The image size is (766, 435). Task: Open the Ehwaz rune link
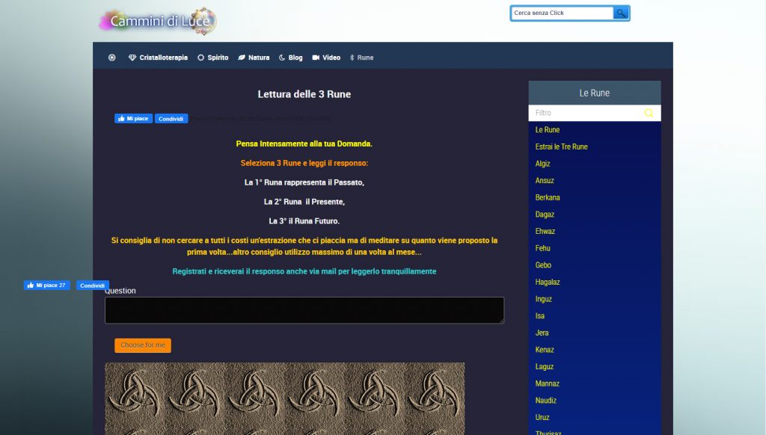(545, 232)
